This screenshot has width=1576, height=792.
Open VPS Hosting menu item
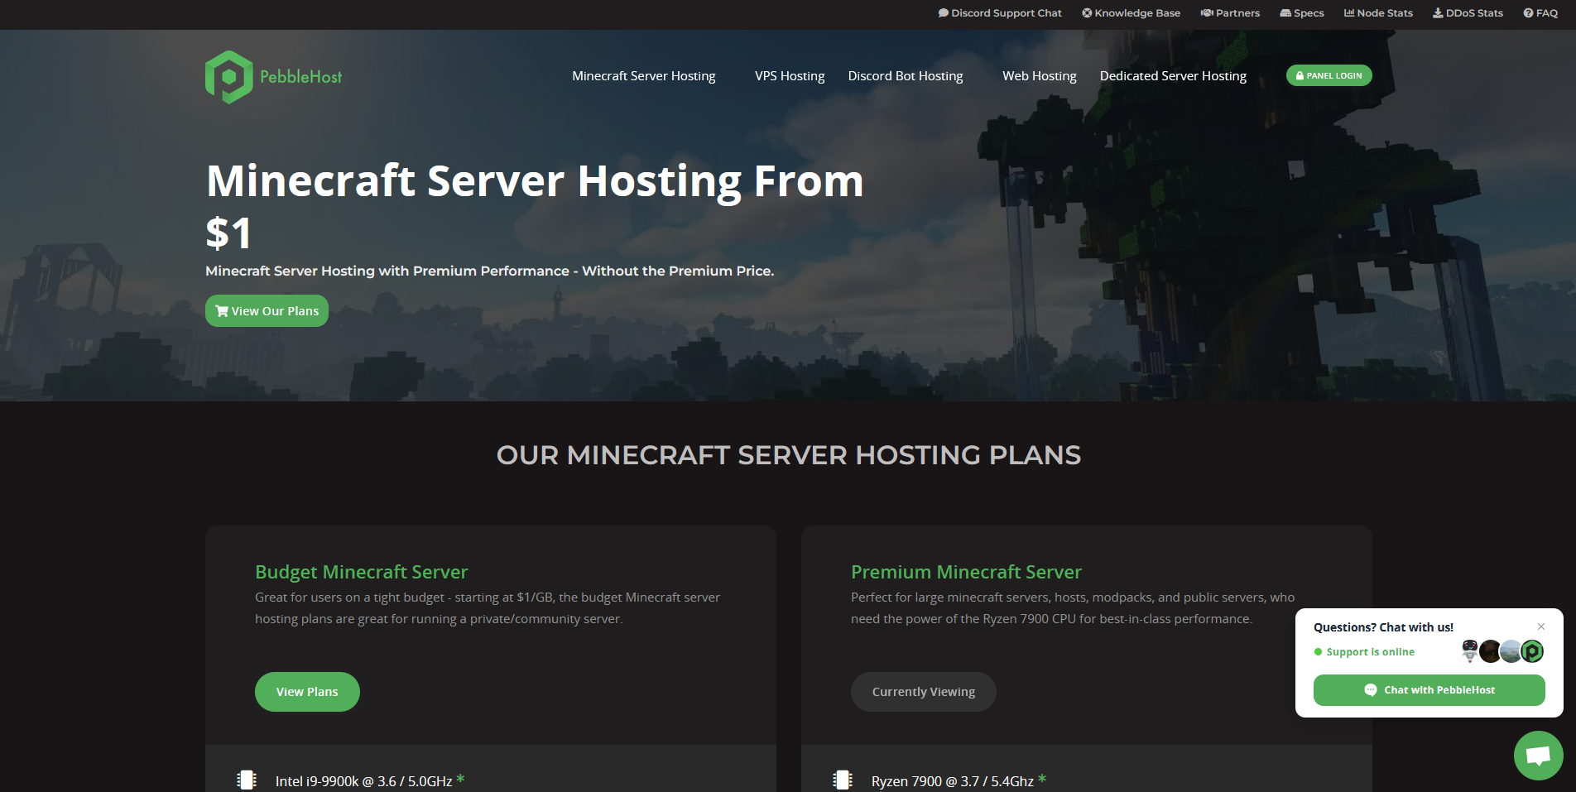point(790,76)
